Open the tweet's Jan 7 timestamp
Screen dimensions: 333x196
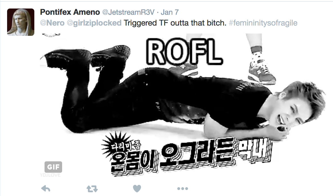pyautogui.click(x=170, y=12)
